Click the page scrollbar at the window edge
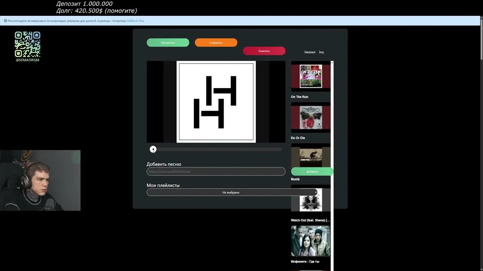 click(481, 143)
